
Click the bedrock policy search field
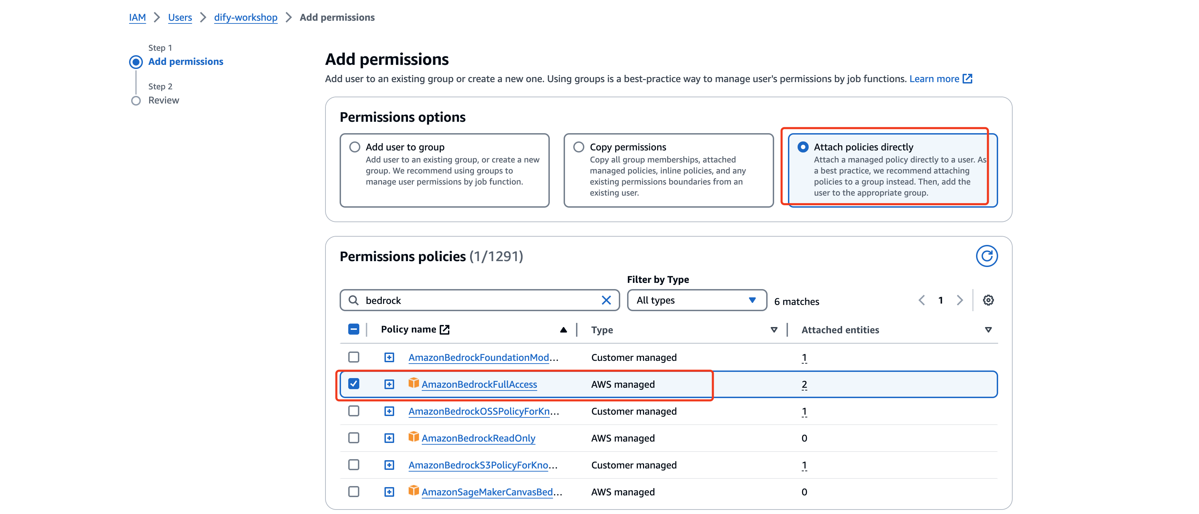coord(479,300)
